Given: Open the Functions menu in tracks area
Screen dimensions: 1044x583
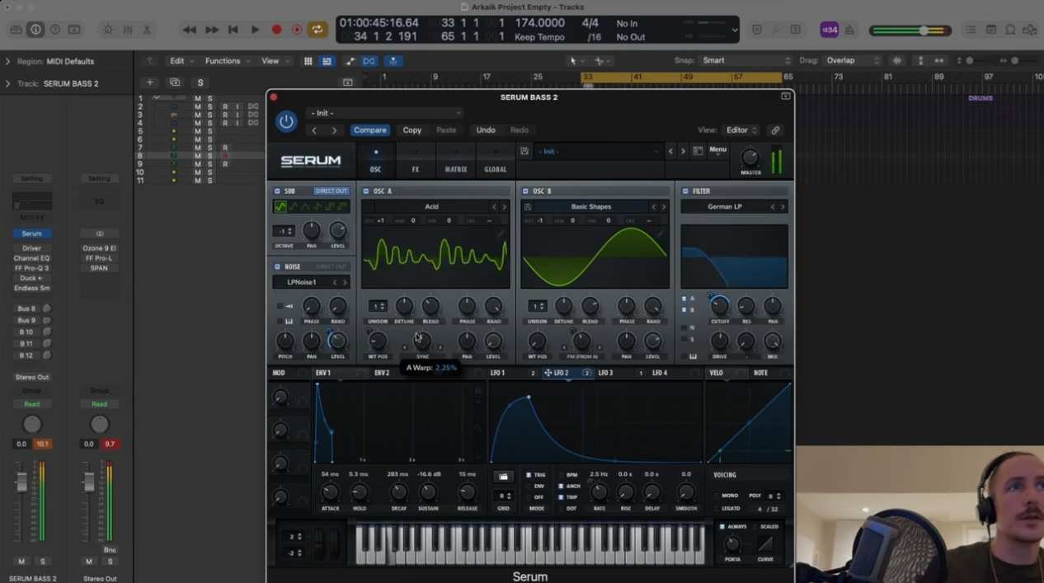Looking at the screenshot, I should [x=227, y=61].
